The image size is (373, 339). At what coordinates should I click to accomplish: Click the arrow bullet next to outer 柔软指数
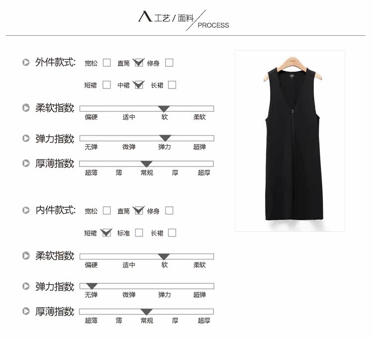pyautogui.click(x=26, y=108)
